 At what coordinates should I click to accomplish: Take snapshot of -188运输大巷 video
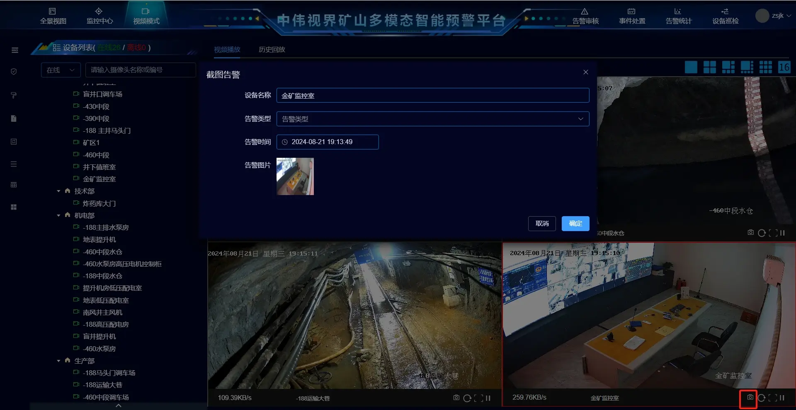[456, 398]
